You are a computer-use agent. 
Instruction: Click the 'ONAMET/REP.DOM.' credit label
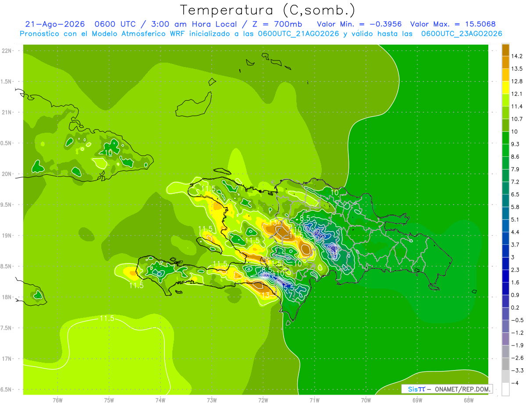(462, 389)
